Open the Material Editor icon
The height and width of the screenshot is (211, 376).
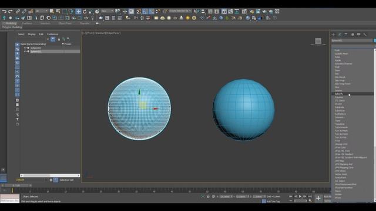click(244, 11)
